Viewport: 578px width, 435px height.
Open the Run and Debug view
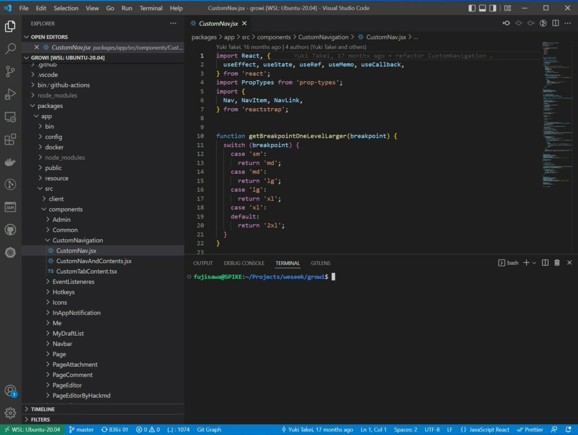[x=10, y=94]
